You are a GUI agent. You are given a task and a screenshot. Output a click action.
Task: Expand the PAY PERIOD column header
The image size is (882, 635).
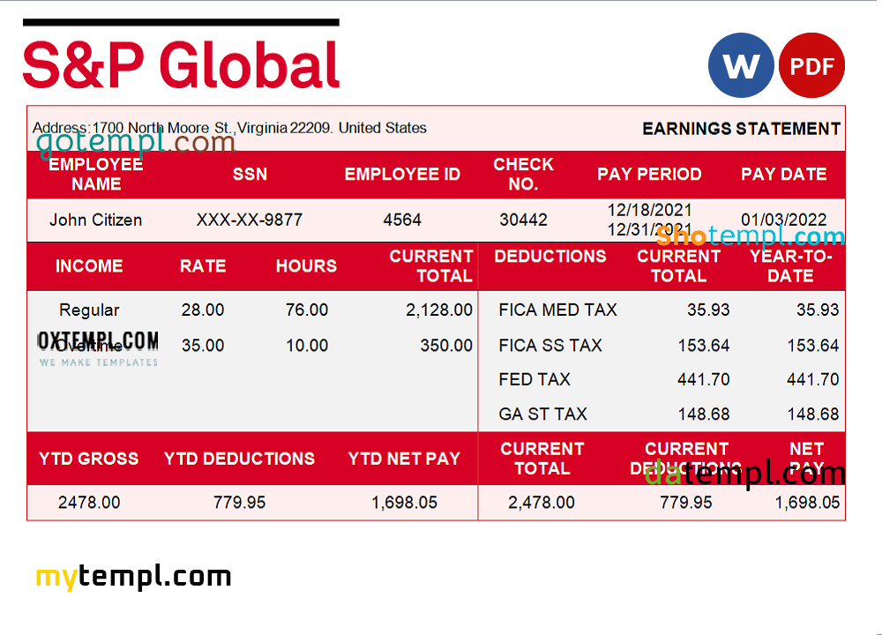click(650, 175)
